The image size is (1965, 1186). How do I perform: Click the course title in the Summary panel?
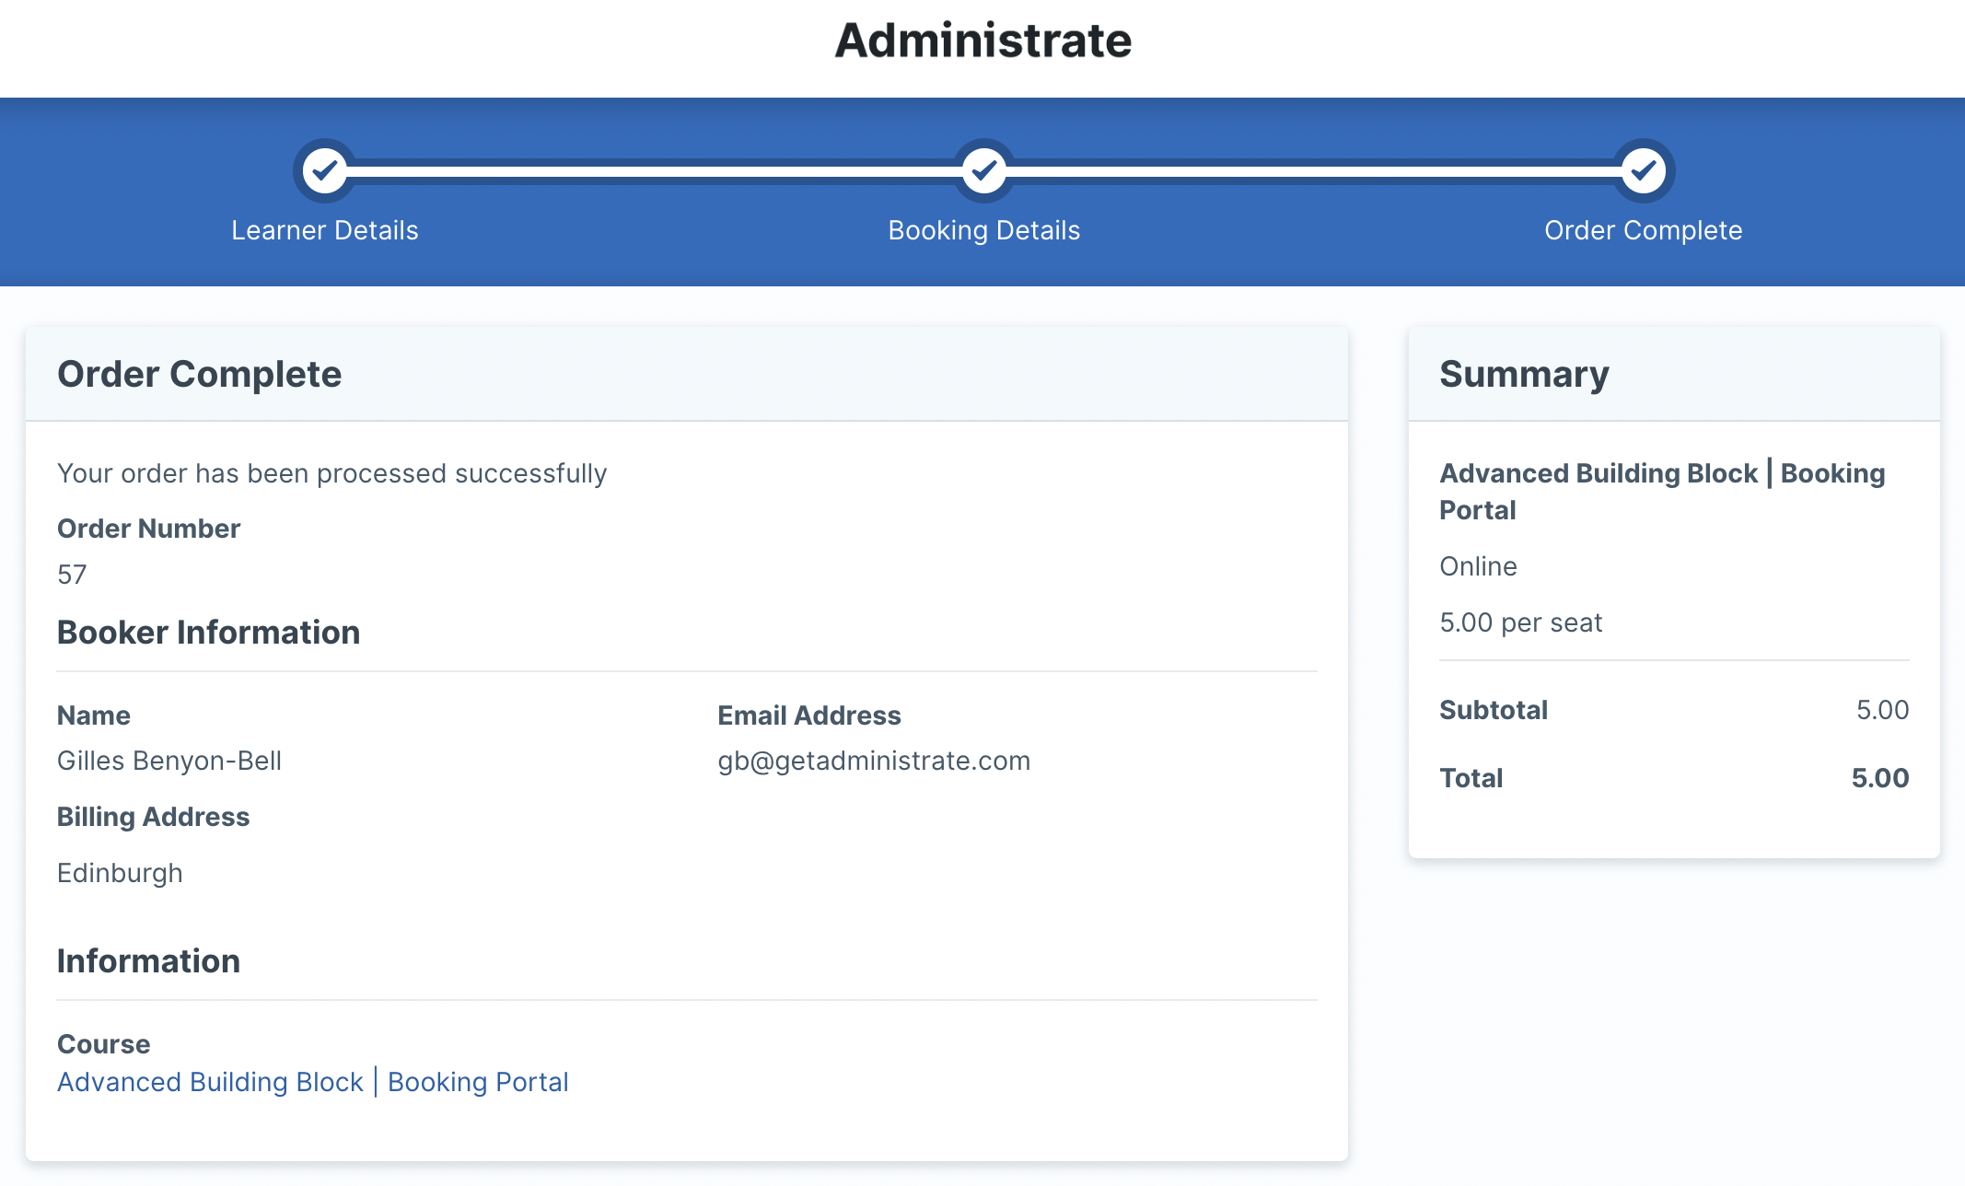pyautogui.click(x=1662, y=491)
